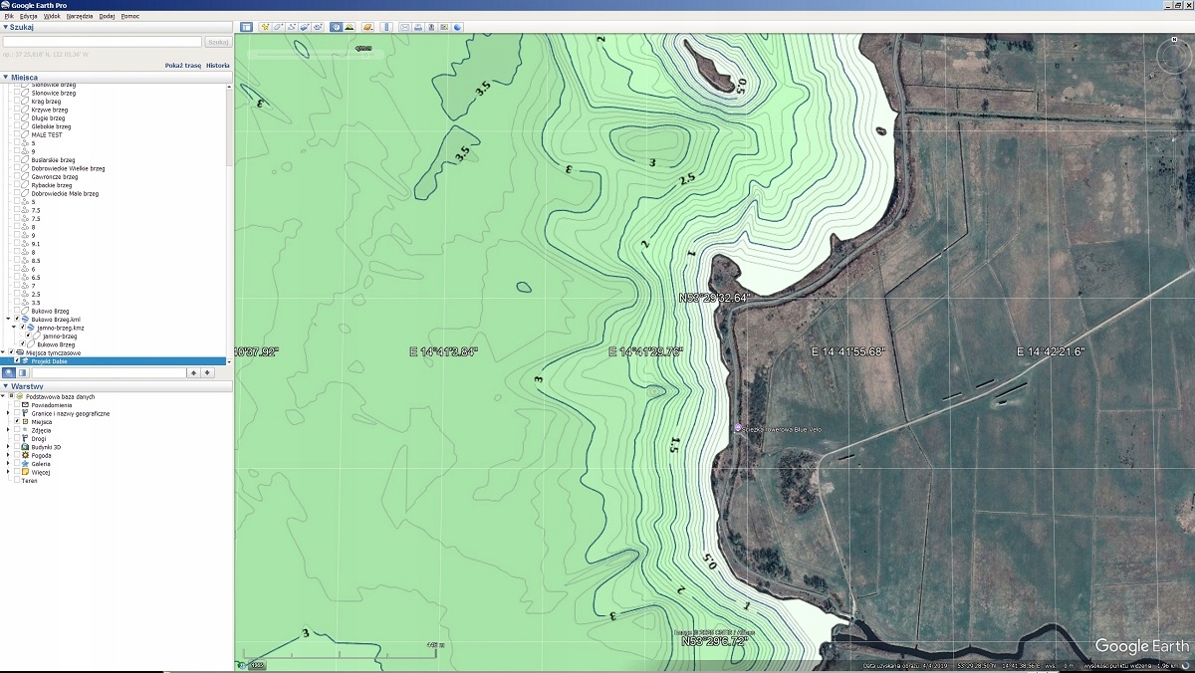Open the Historia link
The width and height of the screenshot is (1195, 673).
pyautogui.click(x=218, y=65)
